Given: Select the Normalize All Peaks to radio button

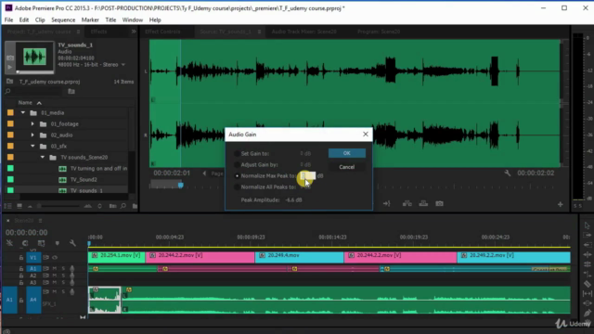Looking at the screenshot, I should pyautogui.click(x=237, y=187).
